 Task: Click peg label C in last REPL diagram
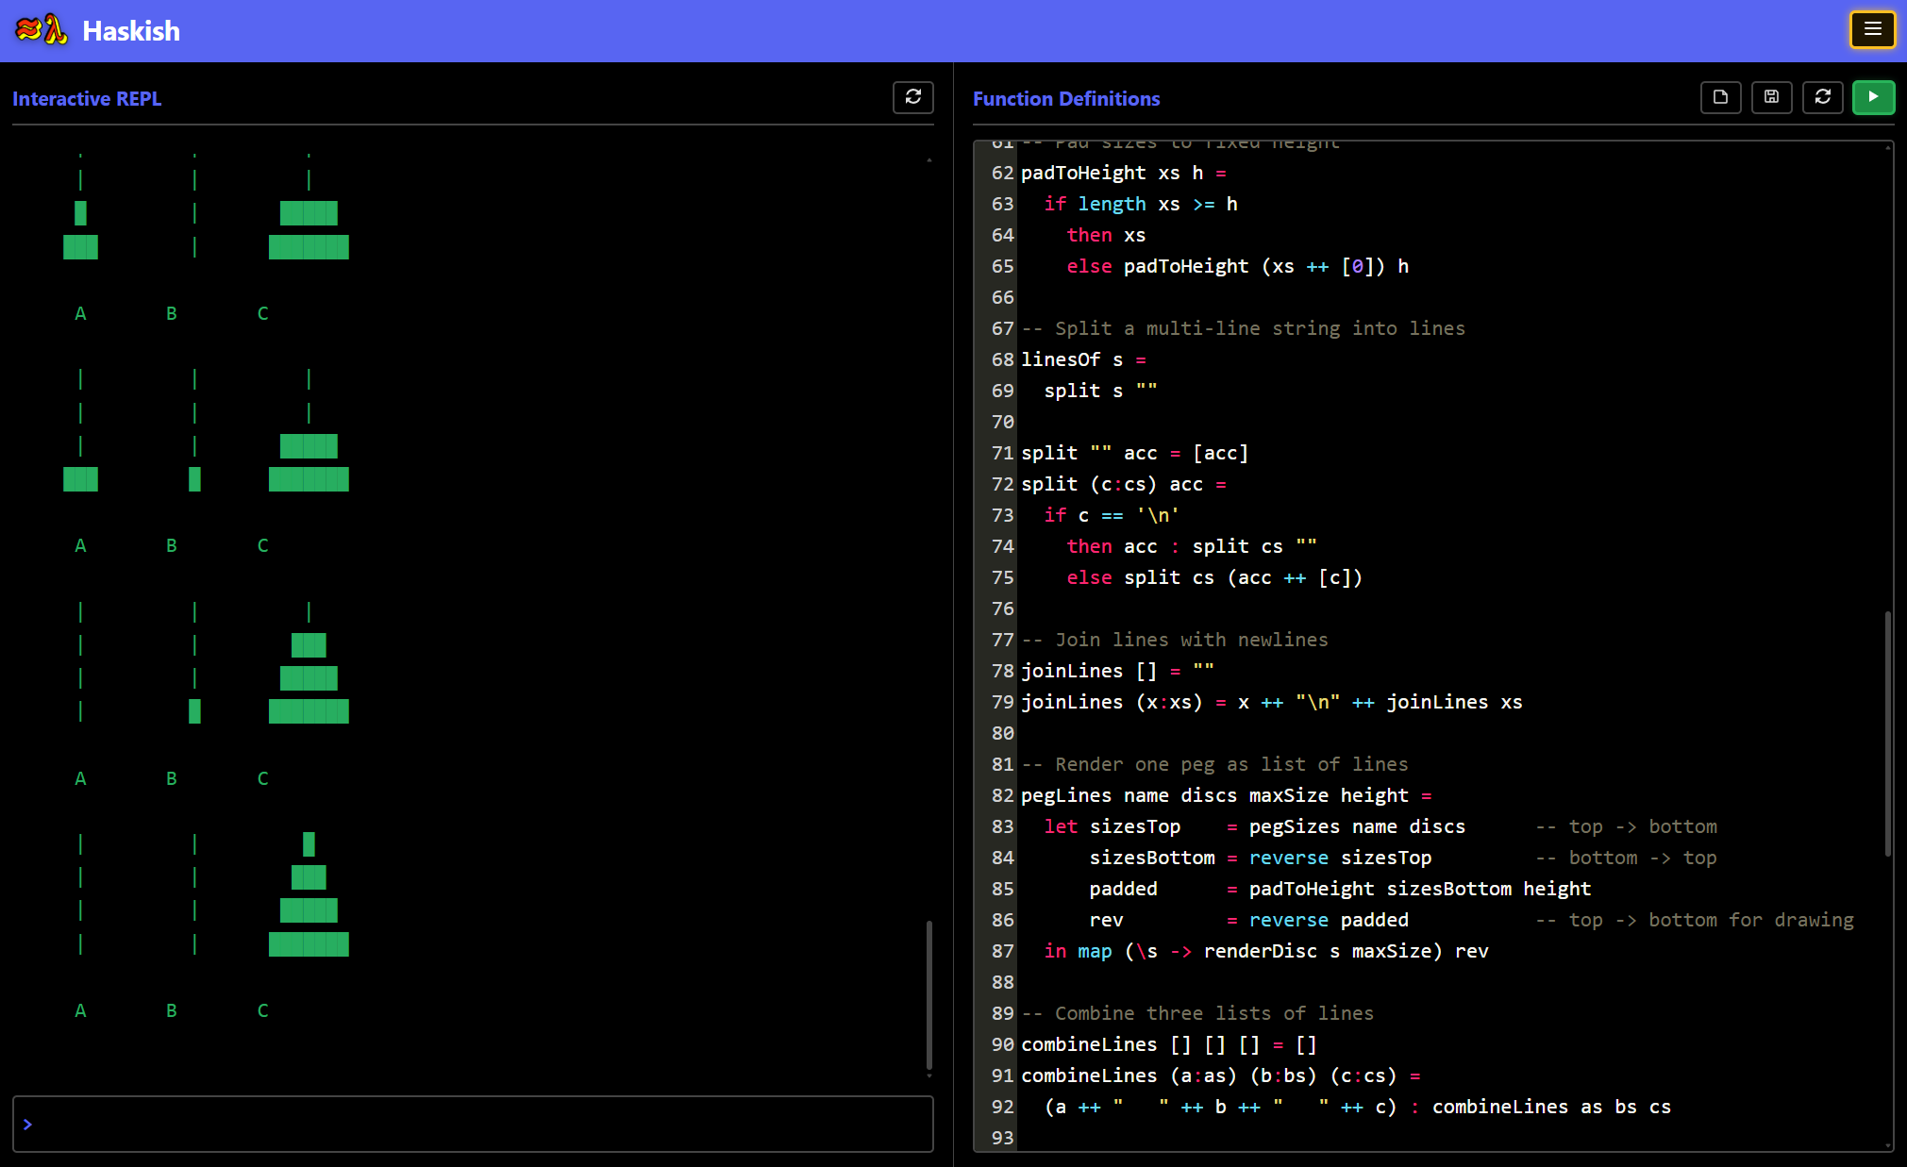(263, 1010)
